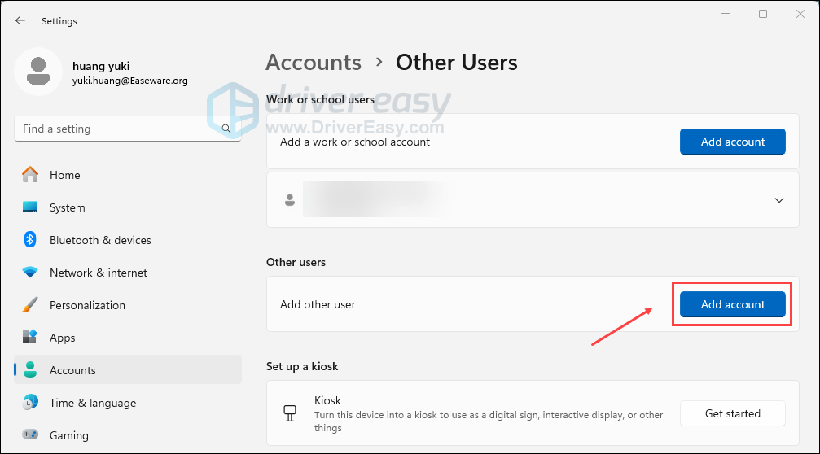Expand the blurred work account entry
Image resolution: width=820 pixels, height=454 pixels.
pos(778,200)
